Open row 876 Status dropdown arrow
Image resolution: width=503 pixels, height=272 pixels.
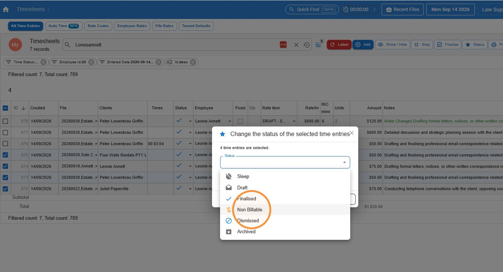(190, 144)
